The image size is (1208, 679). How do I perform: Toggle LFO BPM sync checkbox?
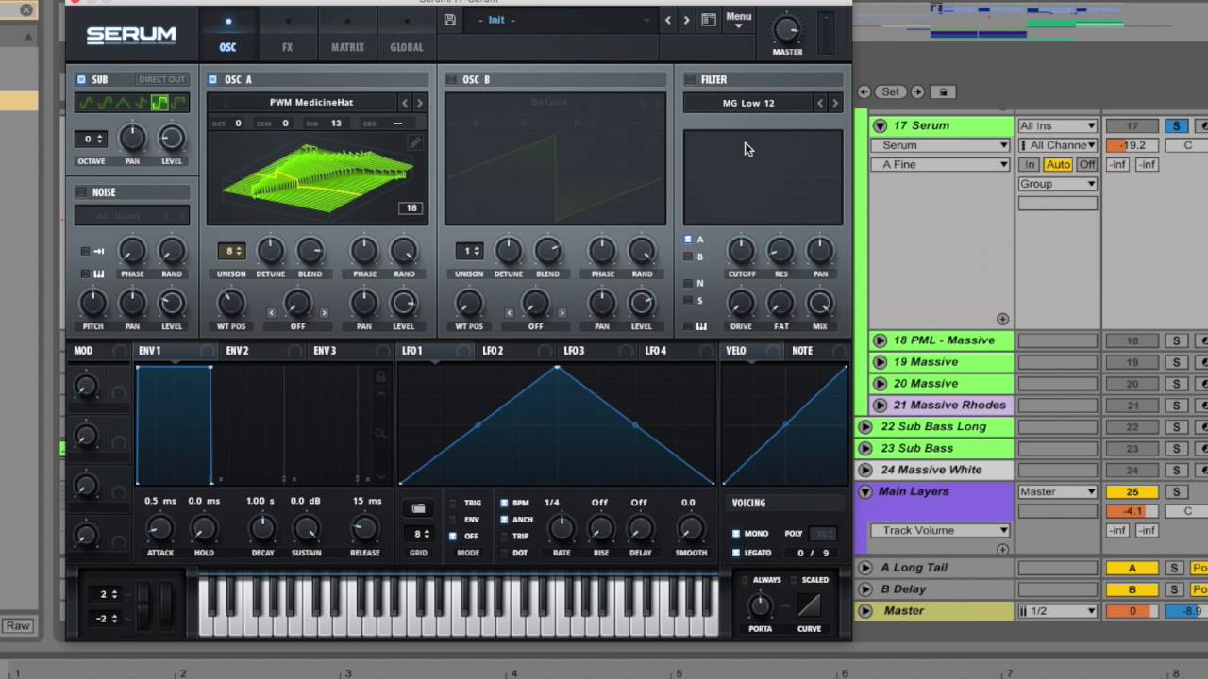coord(504,503)
